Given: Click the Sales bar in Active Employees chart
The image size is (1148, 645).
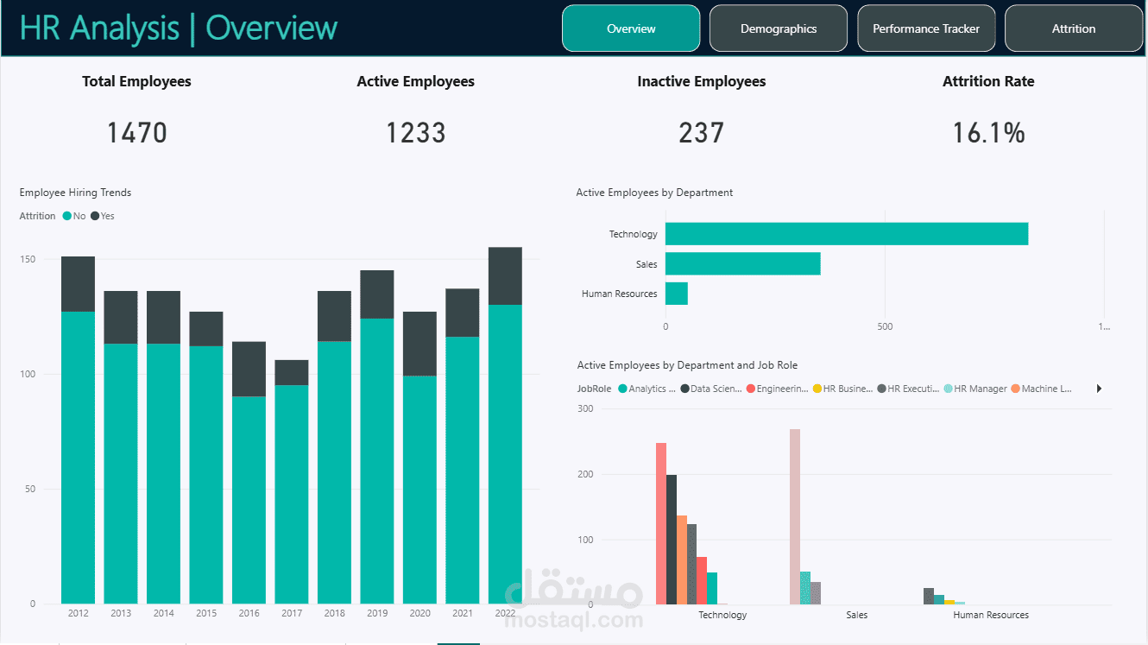Looking at the screenshot, I should 742,263.
